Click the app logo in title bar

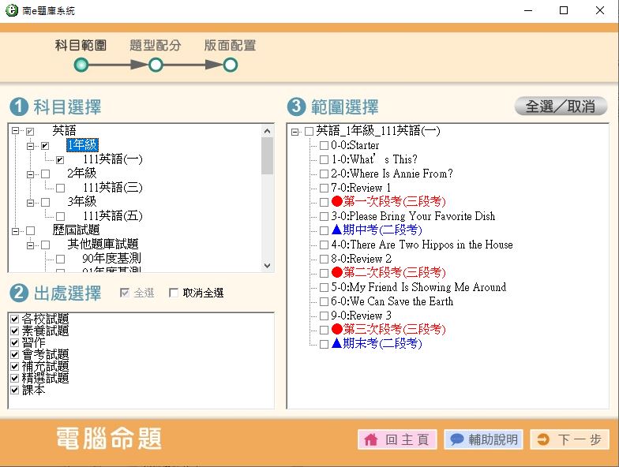12,11
